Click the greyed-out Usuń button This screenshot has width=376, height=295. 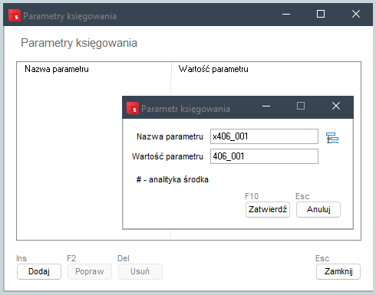coord(140,271)
